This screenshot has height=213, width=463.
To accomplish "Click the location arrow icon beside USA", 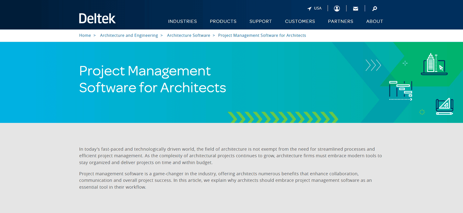I will 309,8.
